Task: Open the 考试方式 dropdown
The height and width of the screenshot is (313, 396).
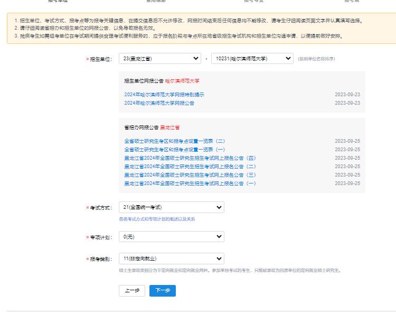Action: (x=171, y=207)
